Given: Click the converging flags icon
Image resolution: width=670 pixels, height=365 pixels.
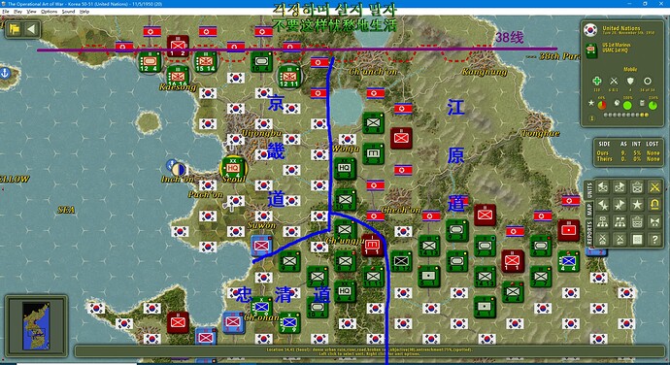Looking at the screenshot, I should 654,222.
